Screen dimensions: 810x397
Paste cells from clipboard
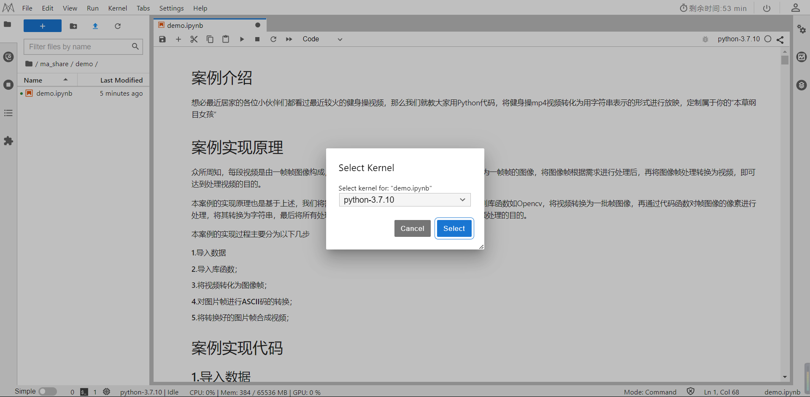[x=226, y=39]
